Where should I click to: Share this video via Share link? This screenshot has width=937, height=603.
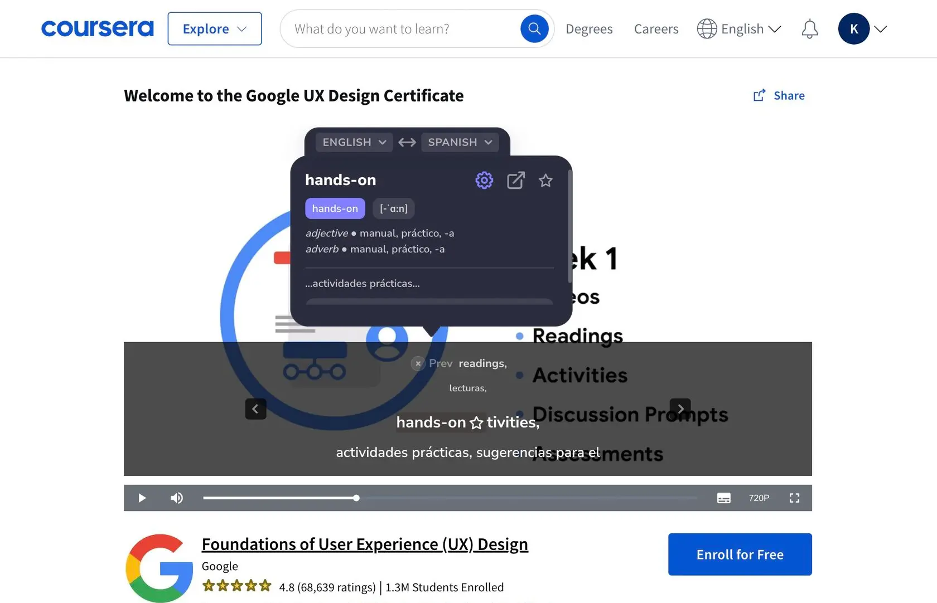779,95
